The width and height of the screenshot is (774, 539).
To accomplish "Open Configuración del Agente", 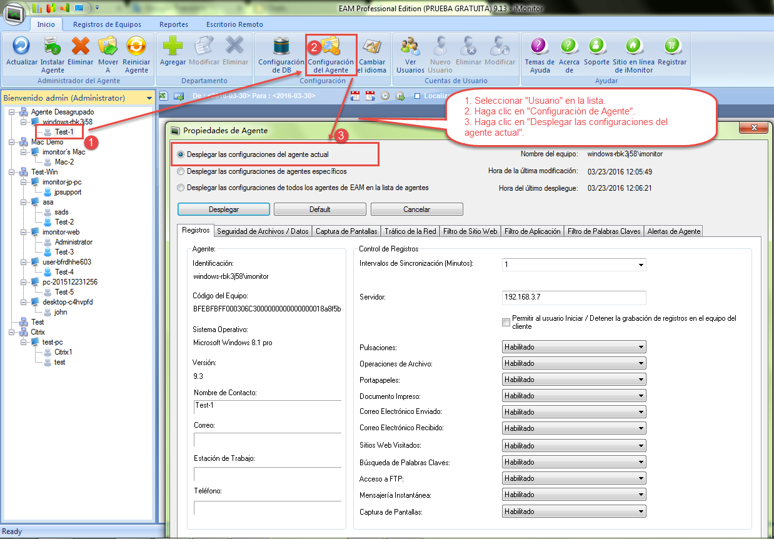I will [x=331, y=54].
